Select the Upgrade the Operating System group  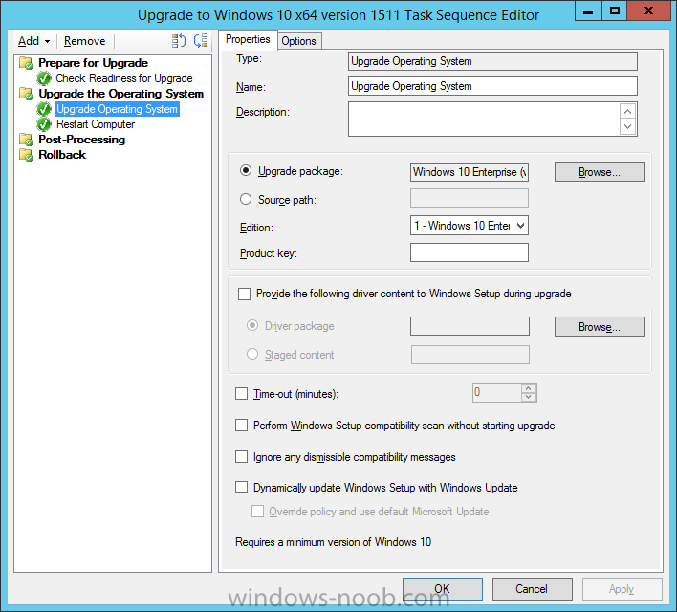[120, 94]
